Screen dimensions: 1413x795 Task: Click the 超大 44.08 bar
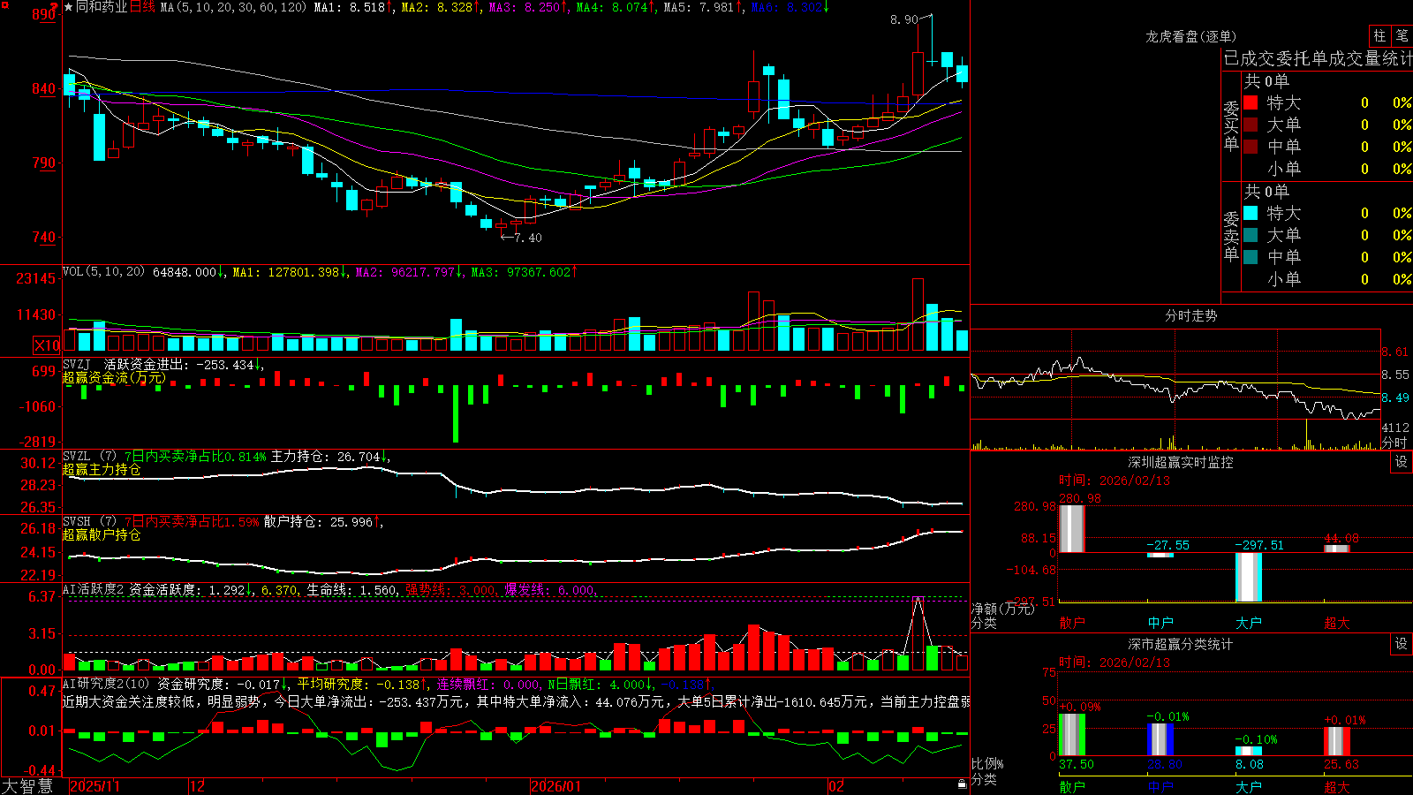coord(1336,549)
